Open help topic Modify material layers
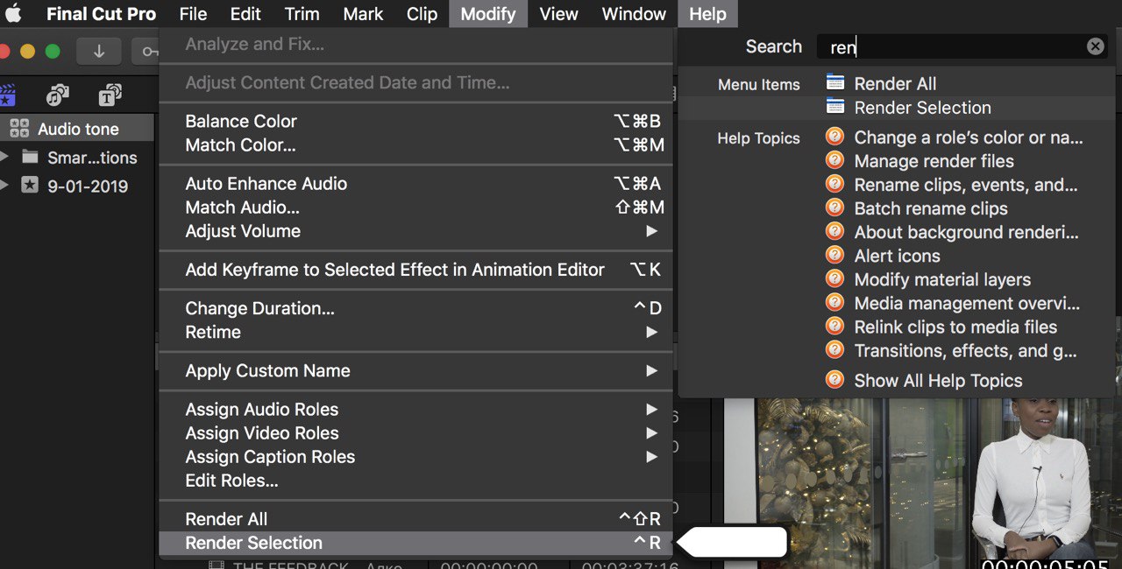The image size is (1122, 569). (942, 279)
